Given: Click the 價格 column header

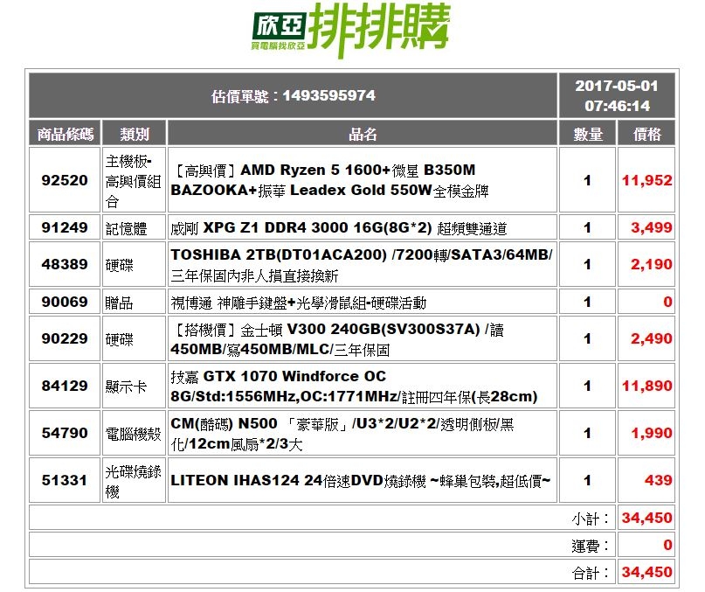Looking at the screenshot, I should 647,134.
